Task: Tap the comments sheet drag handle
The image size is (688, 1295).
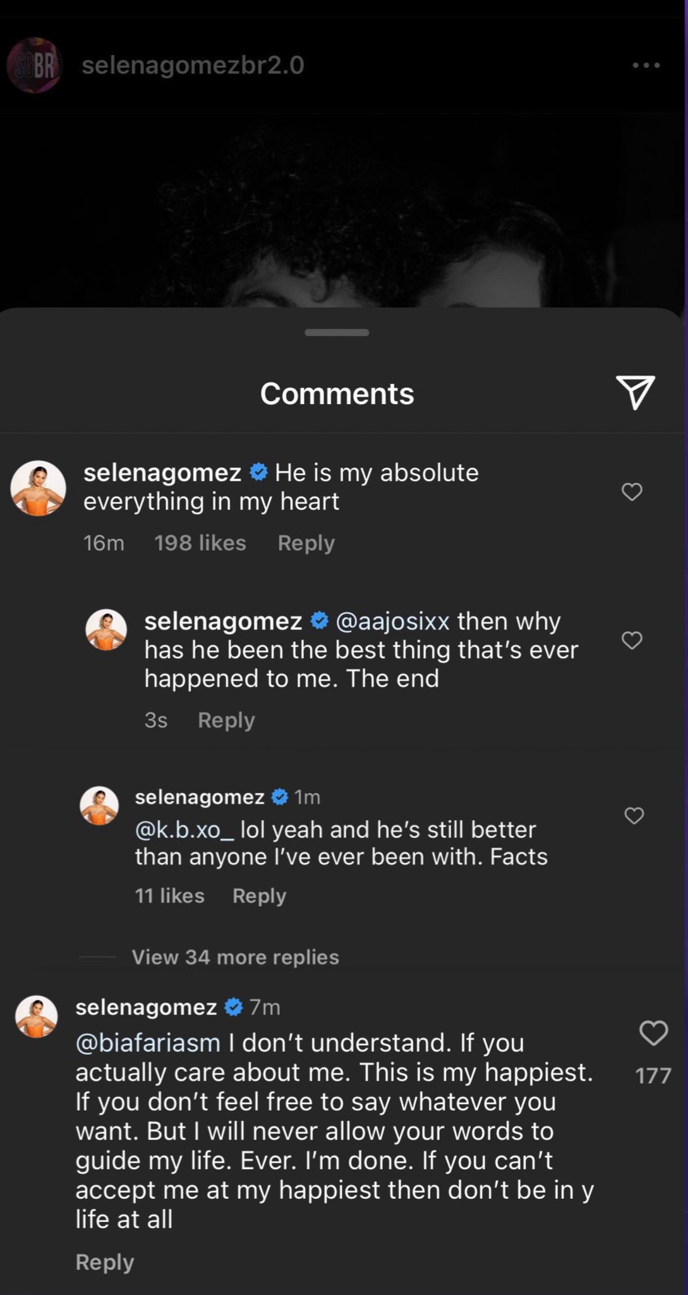Action: click(x=337, y=333)
